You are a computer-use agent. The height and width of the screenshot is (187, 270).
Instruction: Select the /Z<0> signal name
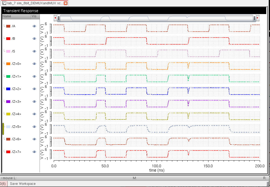[16, 64]
